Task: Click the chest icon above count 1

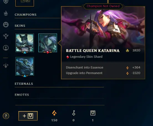Action: [93, 113]
